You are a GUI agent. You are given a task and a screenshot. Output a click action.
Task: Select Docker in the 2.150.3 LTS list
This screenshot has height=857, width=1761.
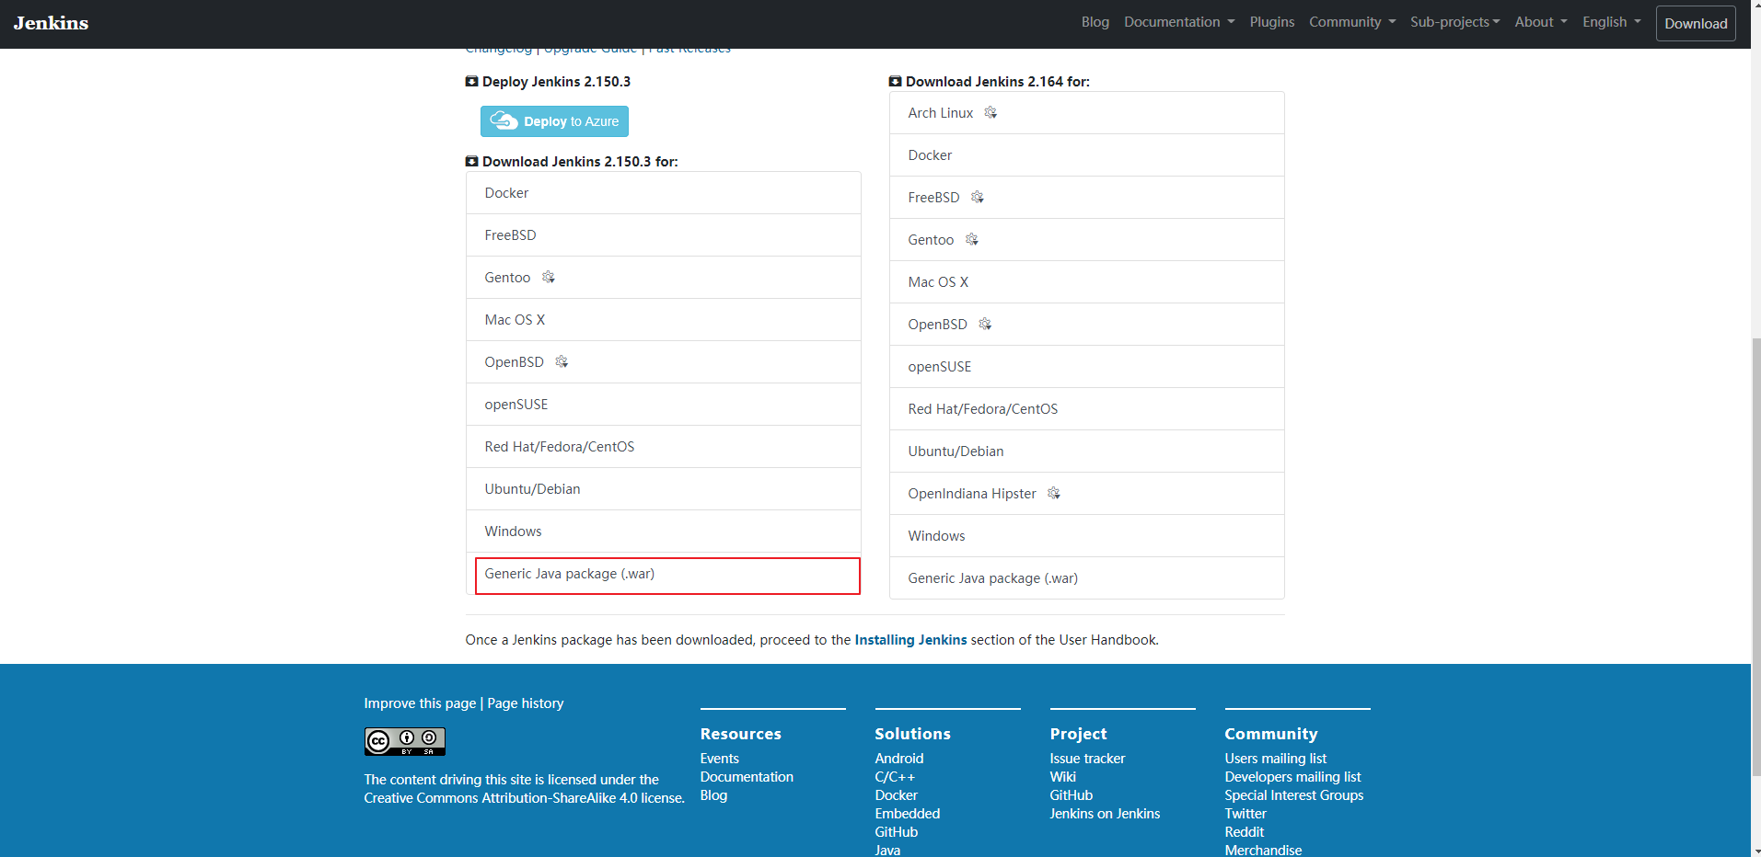click(x=664, y=193)
